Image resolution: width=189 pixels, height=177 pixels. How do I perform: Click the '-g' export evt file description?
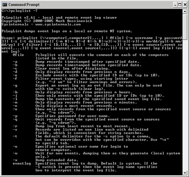click(x=99, y=87)
